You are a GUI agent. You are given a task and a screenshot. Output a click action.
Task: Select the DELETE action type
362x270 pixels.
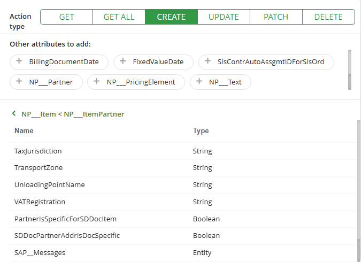pos(328,17)
